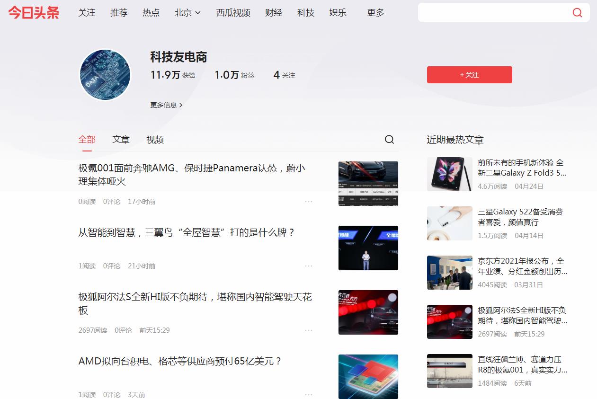The height and width of the screenshot is (399, 597).
Task: Expand the 北京 city dropdown
Action: pyautogui.click(x=187, y=13)
